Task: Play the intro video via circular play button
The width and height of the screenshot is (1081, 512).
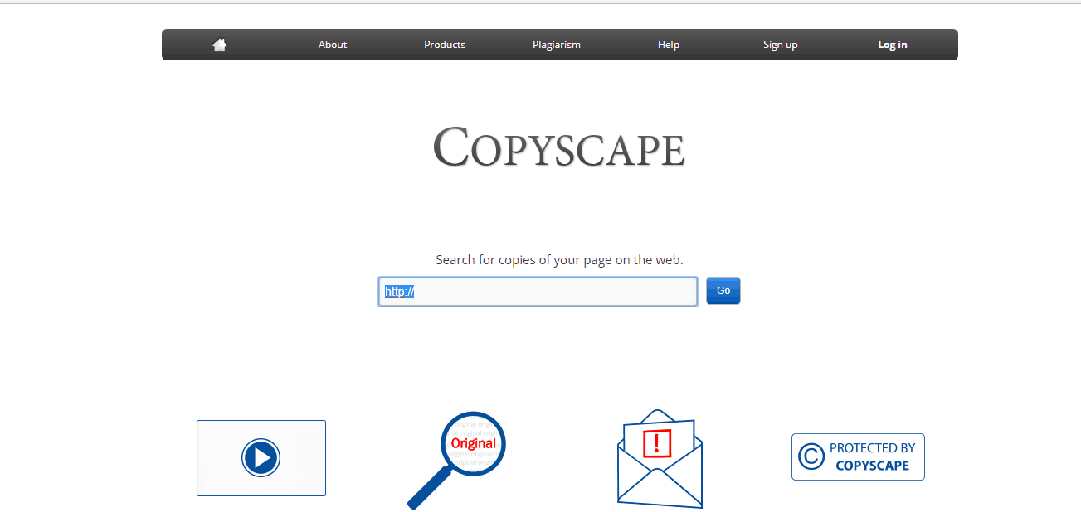Action: tap(261, 457)
